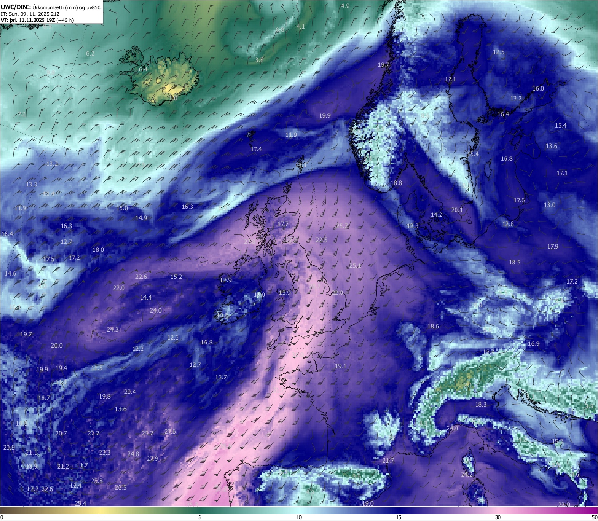Click the 20.0 map value
The width and height of the screenshot is (598, 521).
[x=57, y=346]
